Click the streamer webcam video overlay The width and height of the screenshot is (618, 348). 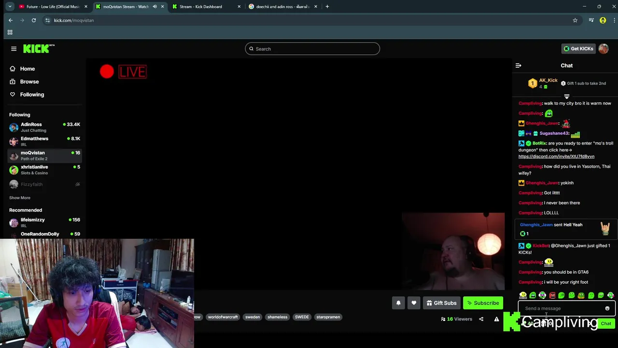[453, 251]
